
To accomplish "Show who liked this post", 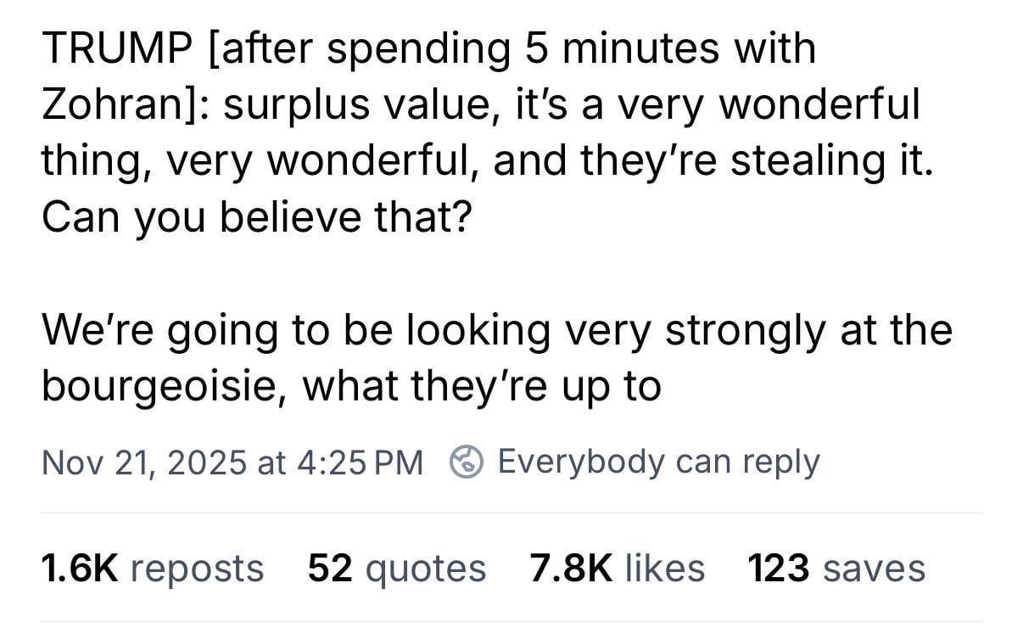I will tap(617, 568).
